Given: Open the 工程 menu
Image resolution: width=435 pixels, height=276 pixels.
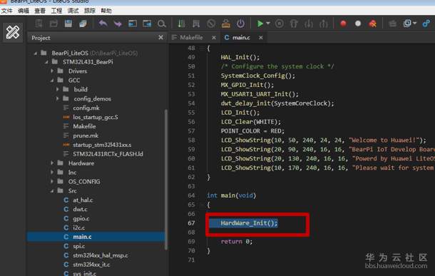Looking at the screenshot, I should [56, 11].
